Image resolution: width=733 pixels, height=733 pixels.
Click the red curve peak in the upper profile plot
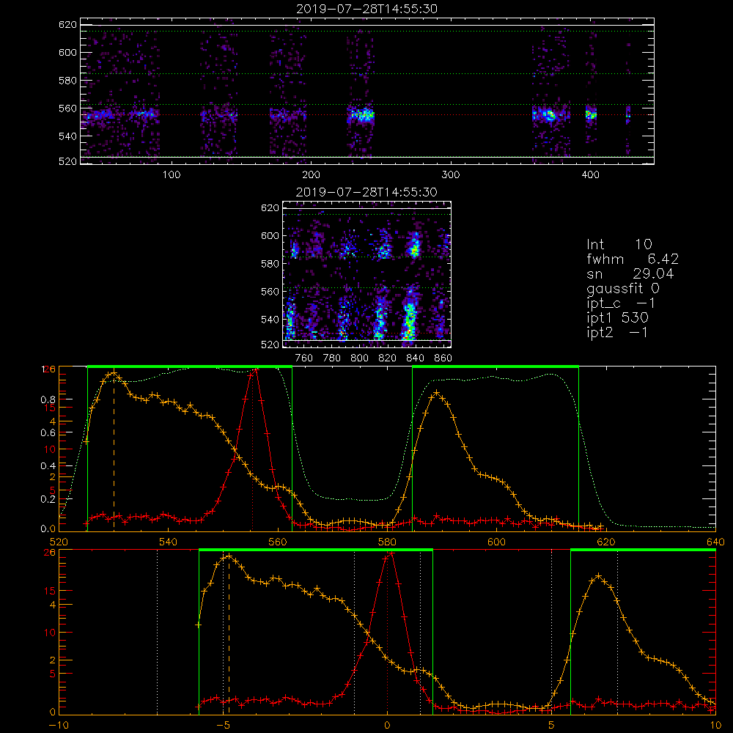(x=255, y=369)
